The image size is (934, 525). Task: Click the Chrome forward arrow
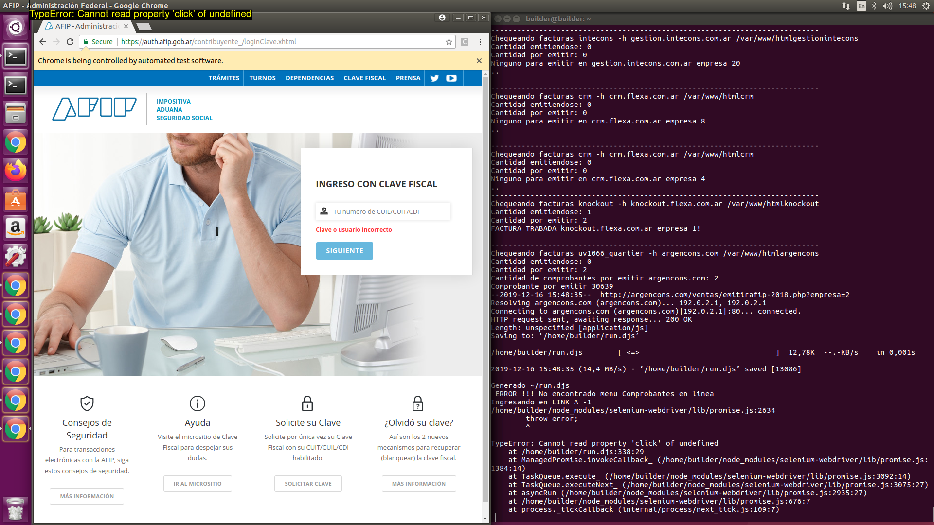[56, 42]
